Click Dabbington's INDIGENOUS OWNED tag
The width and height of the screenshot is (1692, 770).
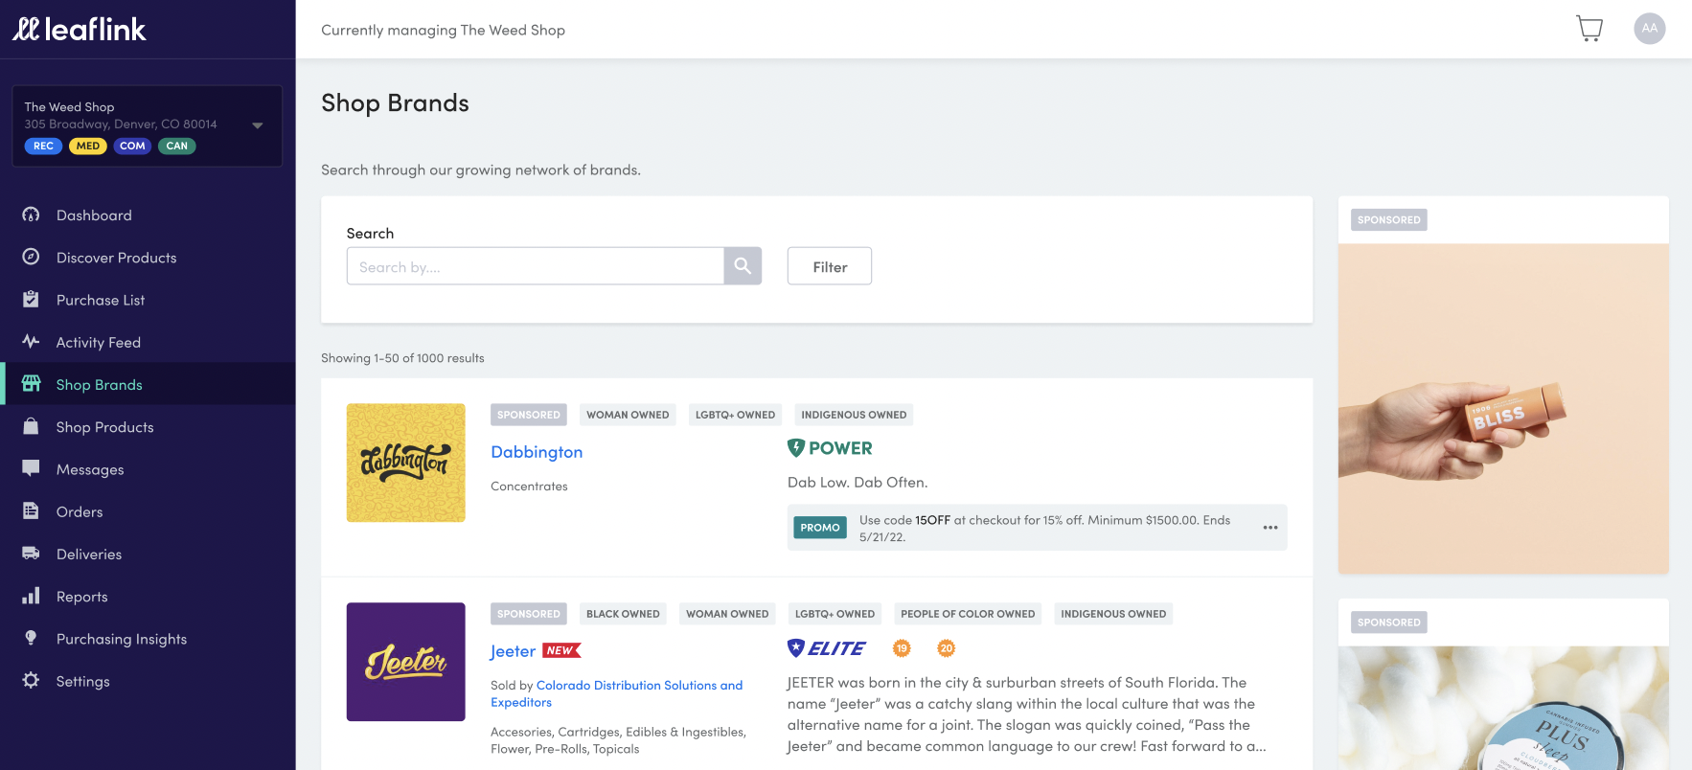(854, 415)
